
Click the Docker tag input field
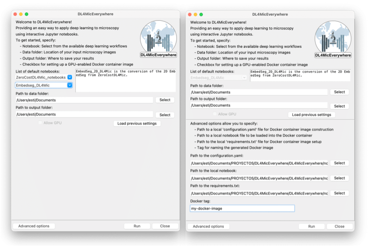coord(242,208)
